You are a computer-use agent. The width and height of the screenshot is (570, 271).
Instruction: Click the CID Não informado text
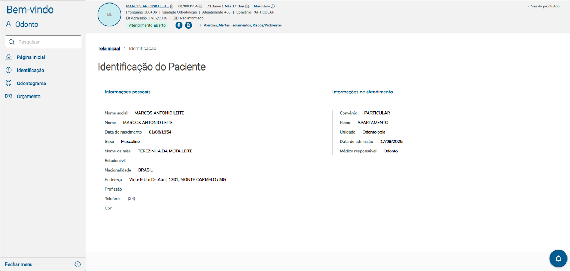[x=188, y=18]
